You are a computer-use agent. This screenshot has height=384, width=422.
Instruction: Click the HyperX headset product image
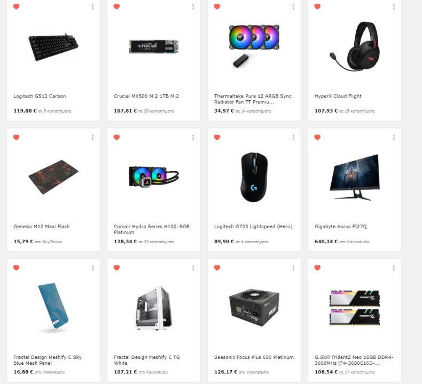pyautogui.click(x=355, y=46)
